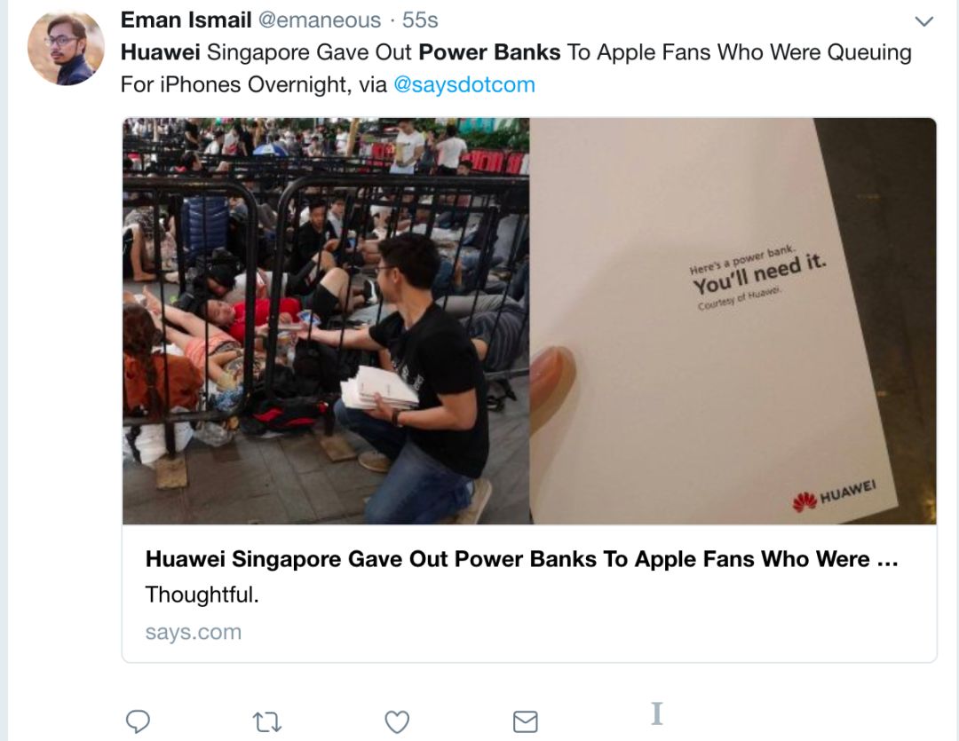The height and width of the screenshot is (741, 959).
Task: Send tweet via direct message envelope
Action: 526,722
